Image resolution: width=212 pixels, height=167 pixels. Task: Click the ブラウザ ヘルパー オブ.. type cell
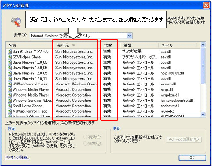click(x=139, y=57)
